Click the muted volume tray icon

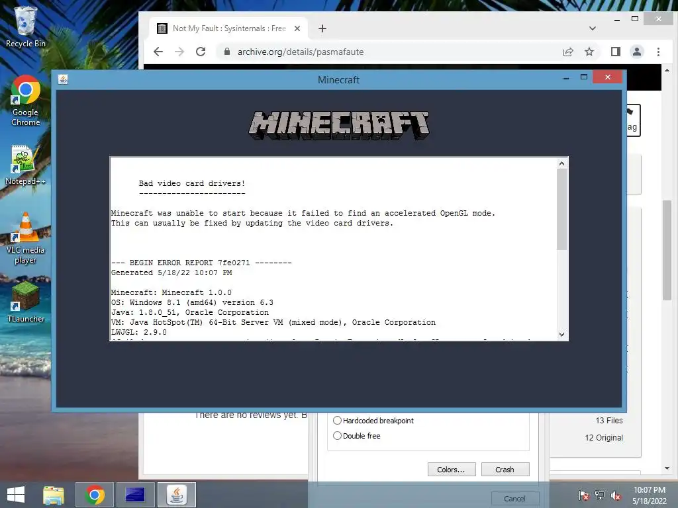coord(616,495)
